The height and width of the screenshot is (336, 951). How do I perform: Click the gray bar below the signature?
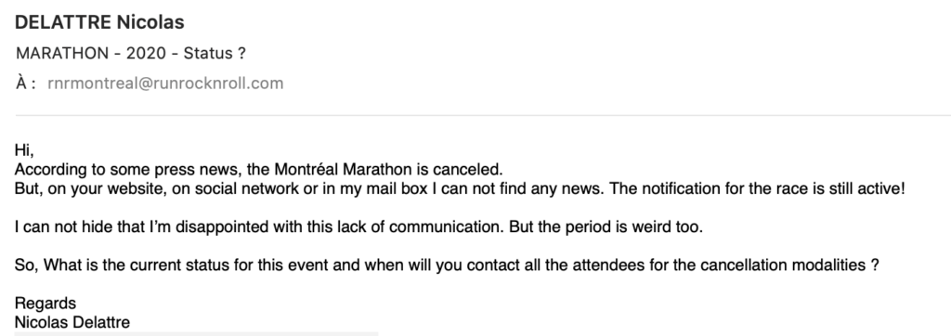[x=196, y=333]
